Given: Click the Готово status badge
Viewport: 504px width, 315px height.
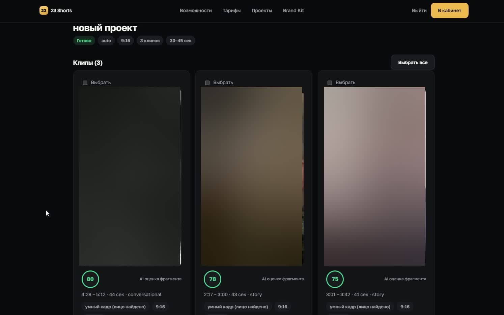Looking at the screenshot, I should click(84, 40).
